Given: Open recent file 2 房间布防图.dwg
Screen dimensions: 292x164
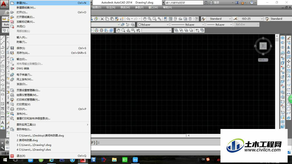Looking at the screenshot, I should coord(50,140).
